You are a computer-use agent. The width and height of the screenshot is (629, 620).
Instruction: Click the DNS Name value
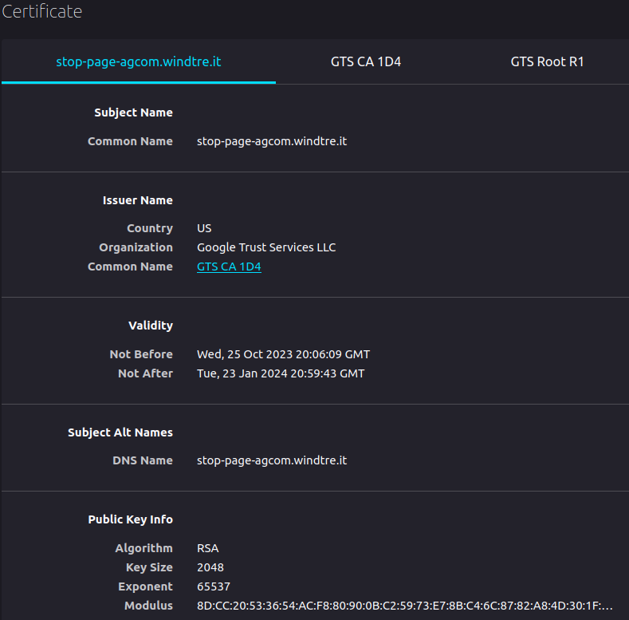coord(272,460)
